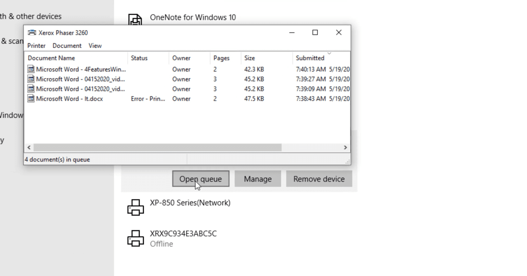Click the OneNote for Windows 10 printer icon
The width and height of the screenshot is (527, 276).
(135, 20)
